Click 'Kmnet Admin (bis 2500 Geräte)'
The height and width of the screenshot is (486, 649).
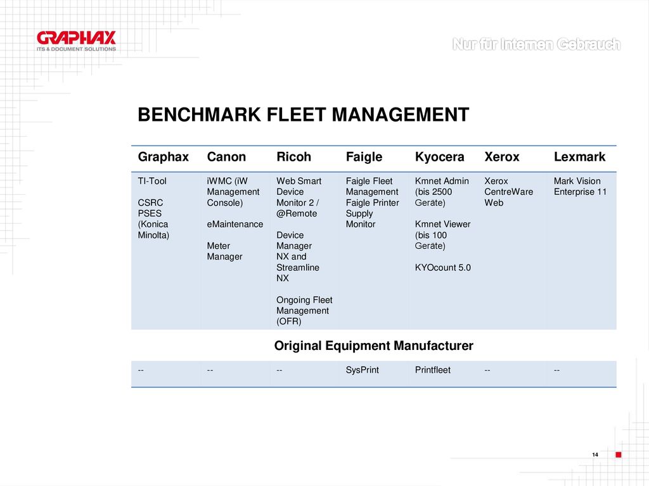coord(442,192)
